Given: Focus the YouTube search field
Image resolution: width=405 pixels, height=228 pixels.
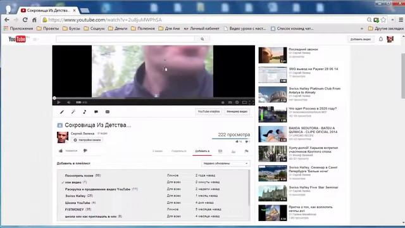Looking at the screenshot, I should tap(125, 39).
